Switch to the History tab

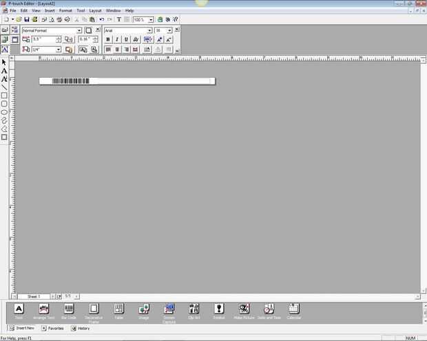click(81, 328)
